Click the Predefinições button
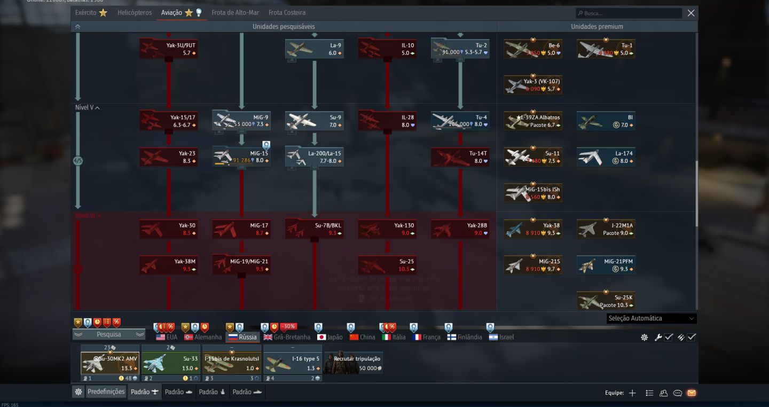This screenshot has height=407, width=769. point(106,392)
